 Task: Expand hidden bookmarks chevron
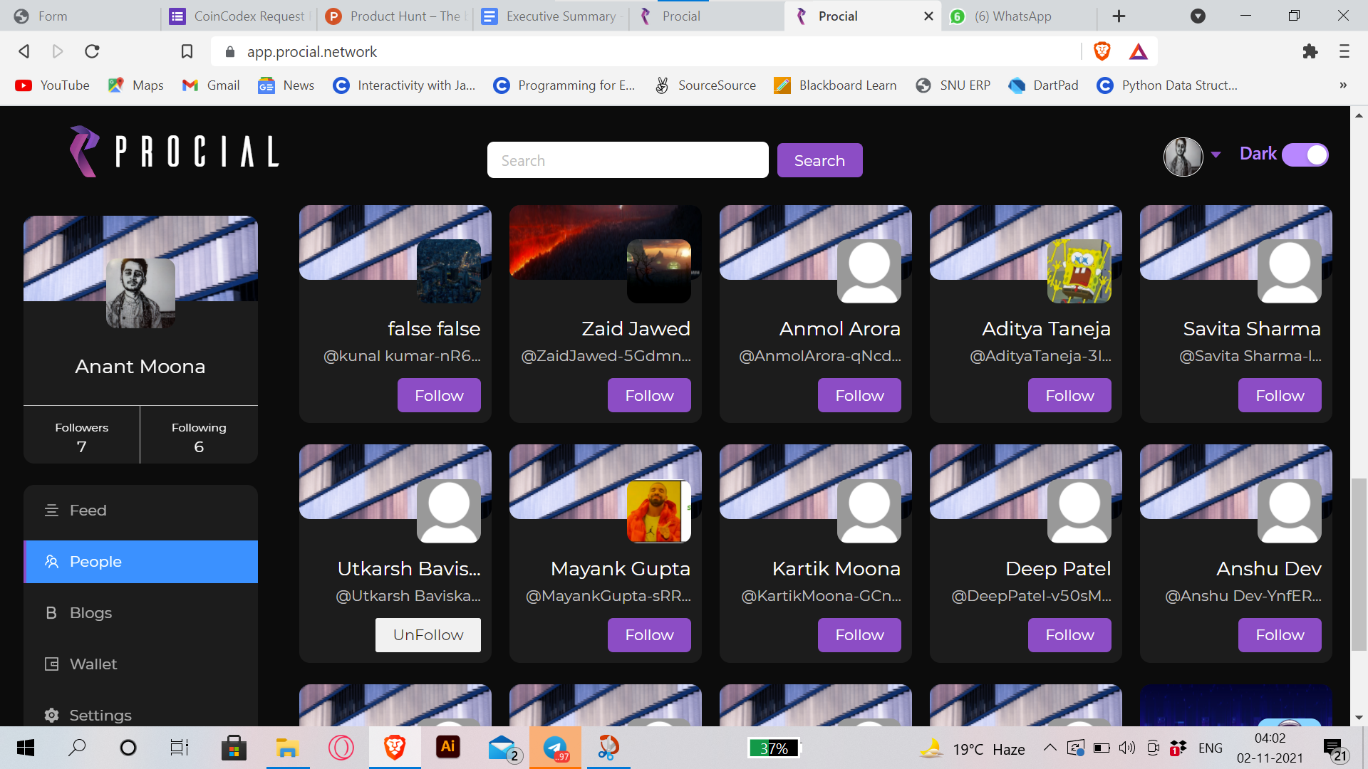[x=1342, y=85]
